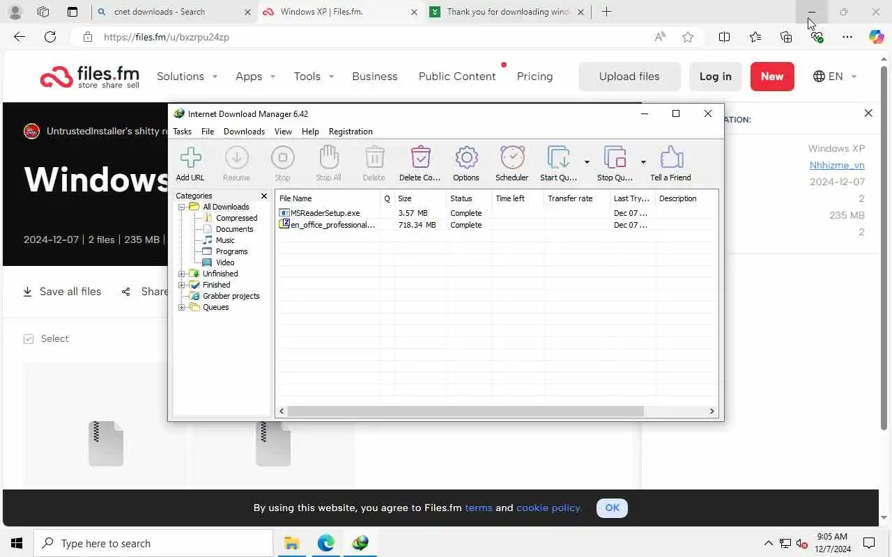This screenshot has width=892, height=557.
Task: Click the Stop All hand icon
Action: [x=328, y=164]
